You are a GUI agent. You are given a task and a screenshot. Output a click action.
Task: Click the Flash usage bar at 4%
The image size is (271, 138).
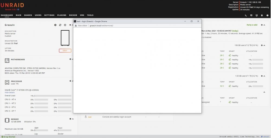click(x=64, y=130)
